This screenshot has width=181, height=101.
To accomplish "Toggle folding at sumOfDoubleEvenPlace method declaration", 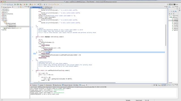I will point(33,70).
